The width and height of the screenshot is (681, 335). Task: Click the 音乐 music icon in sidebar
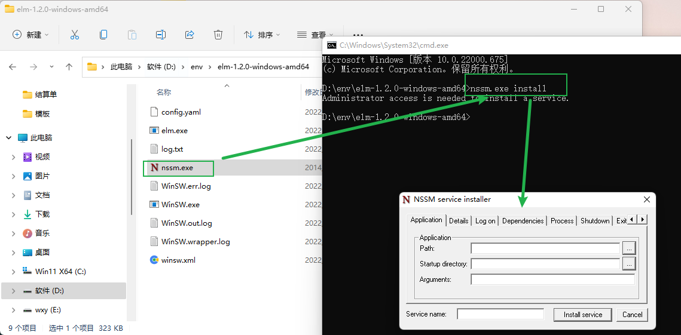tap(28, 233)
